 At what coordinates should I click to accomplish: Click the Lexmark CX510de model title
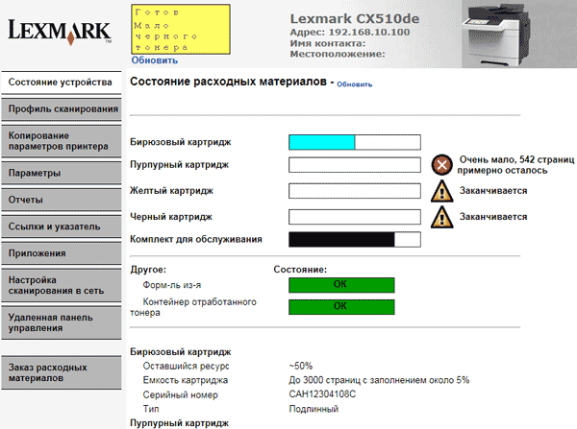click(x=354, y=19)
